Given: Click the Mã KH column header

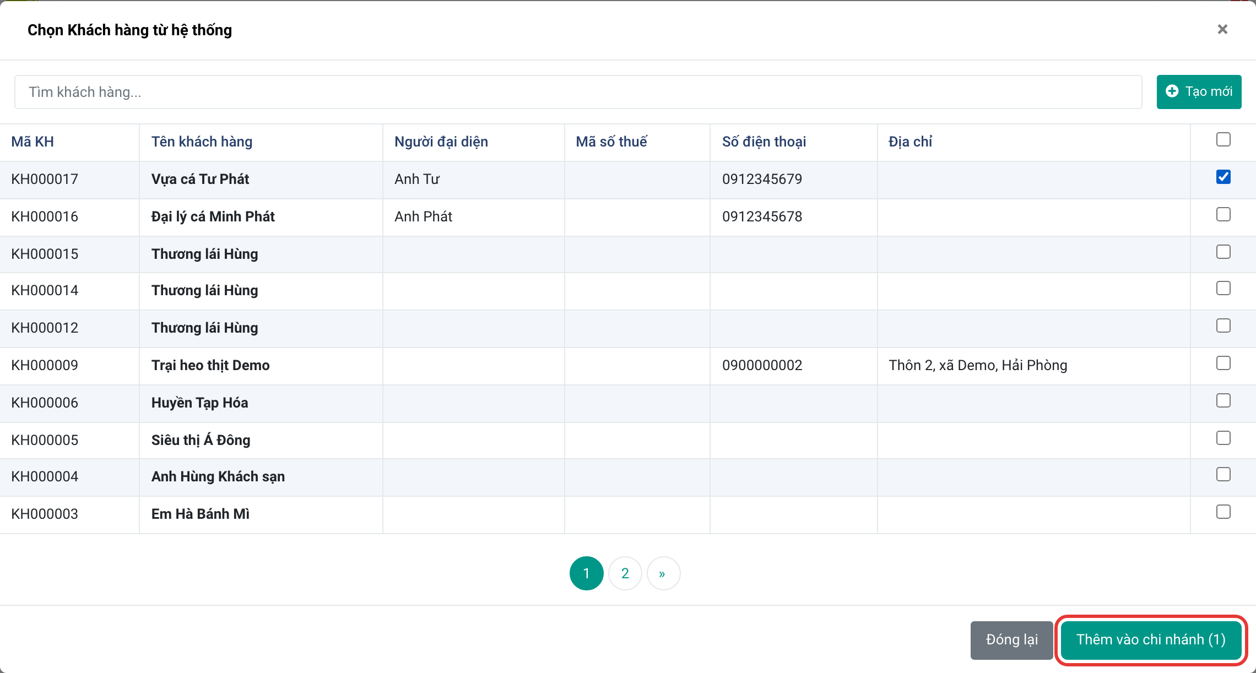Looking at the screenshot, I should click(33, 142).
